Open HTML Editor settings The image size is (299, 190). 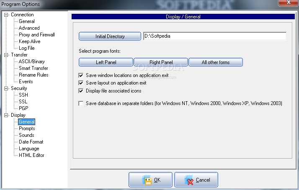[31, 155]
